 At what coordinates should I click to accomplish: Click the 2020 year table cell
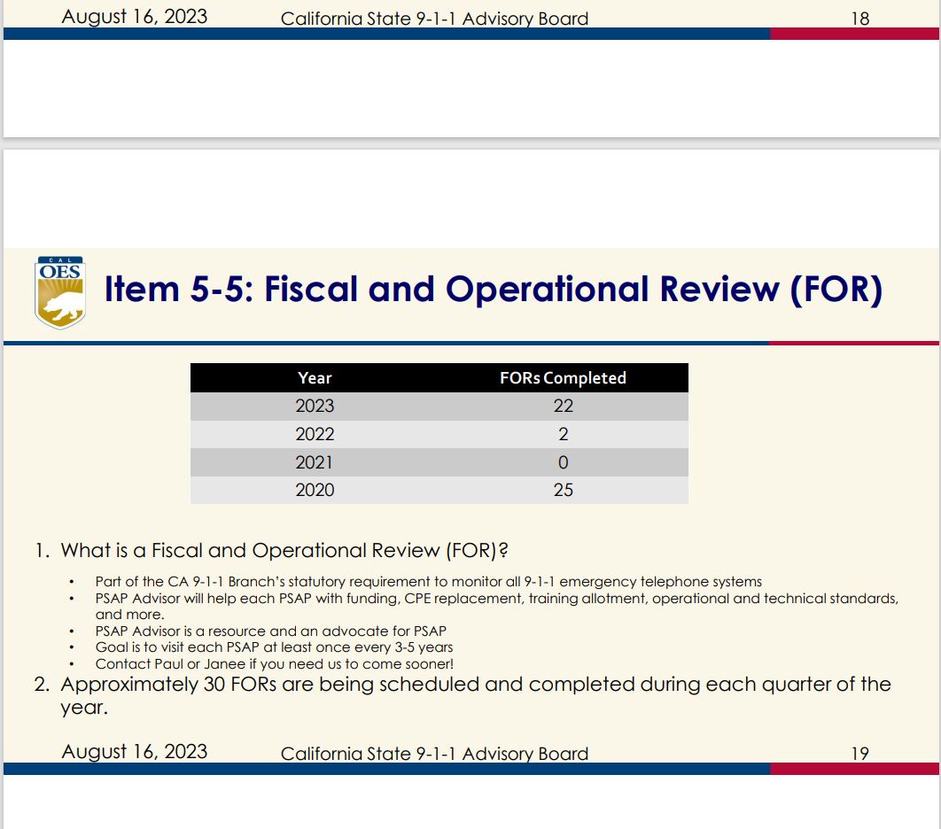(315, 490)
